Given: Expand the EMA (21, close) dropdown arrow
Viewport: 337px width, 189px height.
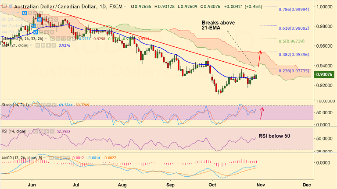Looking at the screenshot, I should [x=31, y=45].
